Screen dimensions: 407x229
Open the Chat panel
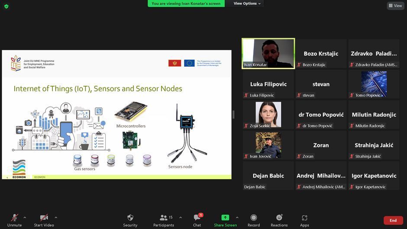pyautogui.click(x=197, y=218)
